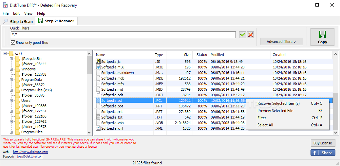Screen dimensions: 340x166
Task: Click the Softpedia.vob file icon
Action: click(98, 123)
